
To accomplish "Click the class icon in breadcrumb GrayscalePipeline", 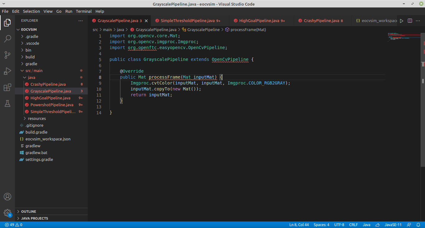I will [184, 30].
